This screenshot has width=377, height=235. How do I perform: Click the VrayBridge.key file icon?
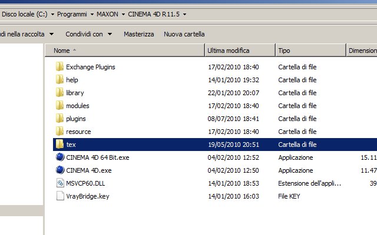coord(60,196)
